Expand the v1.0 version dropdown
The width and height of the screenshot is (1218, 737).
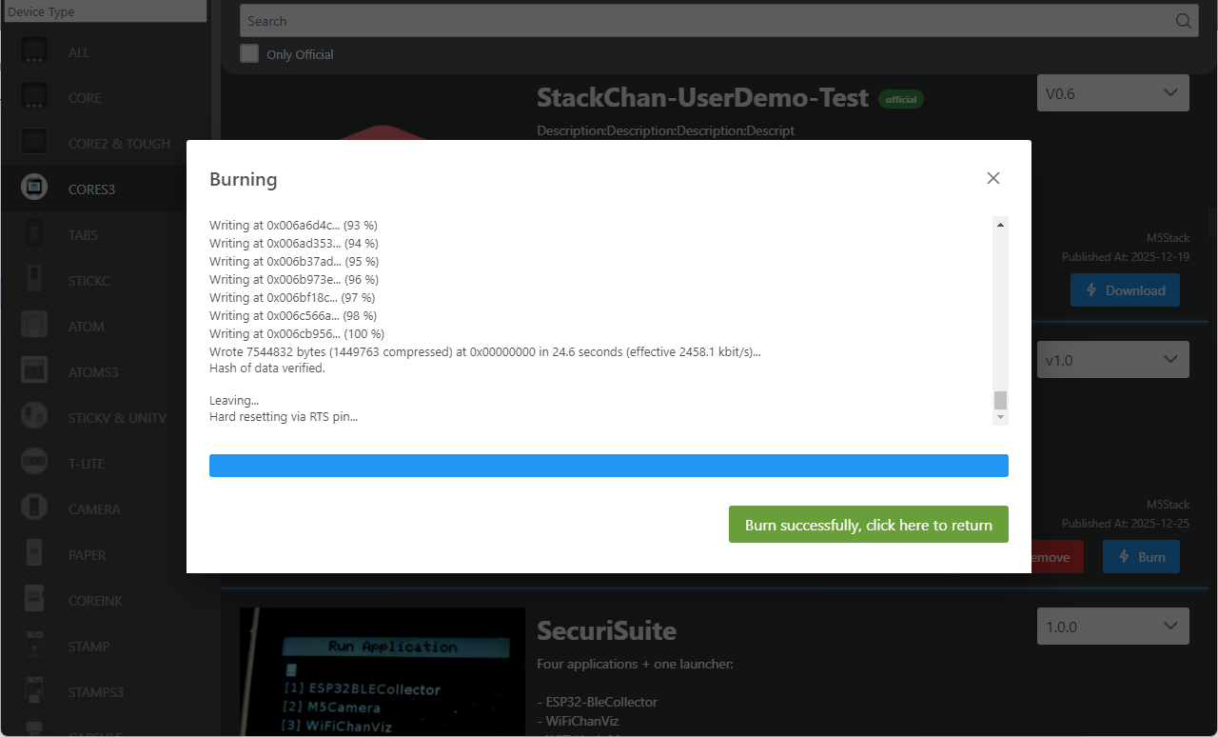pos(1112,360)
